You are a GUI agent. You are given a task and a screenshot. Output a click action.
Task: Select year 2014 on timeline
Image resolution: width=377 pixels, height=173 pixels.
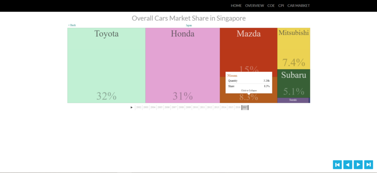pos(223,107)
